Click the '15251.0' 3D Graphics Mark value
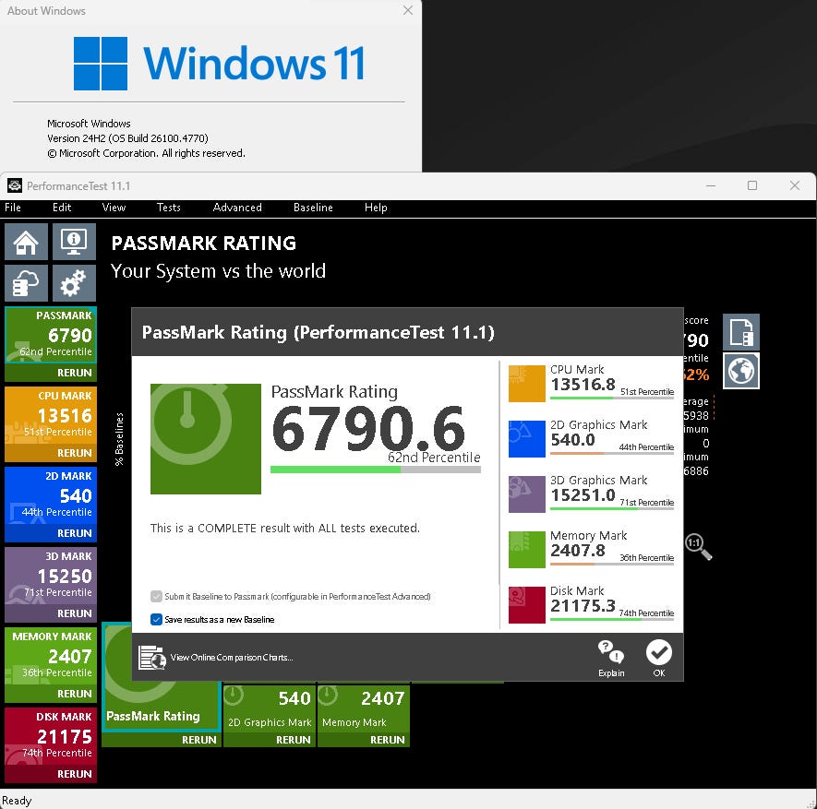The width and height of the screenshot is (817, 809). [583, 494]
